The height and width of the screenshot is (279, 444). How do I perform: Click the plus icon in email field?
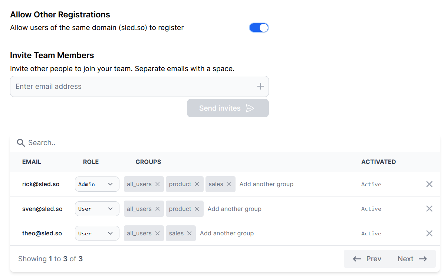tap(260, 86)
